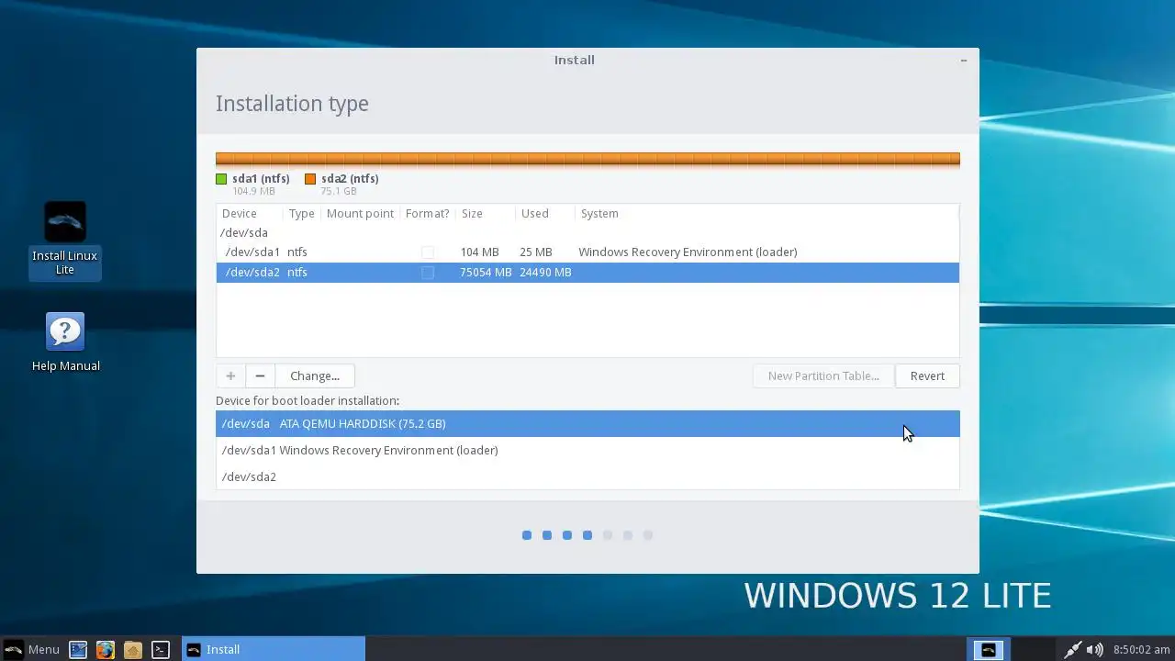Click the Format? column header
This screenshot has width=1175, height=661.
[x=428, y=213]
